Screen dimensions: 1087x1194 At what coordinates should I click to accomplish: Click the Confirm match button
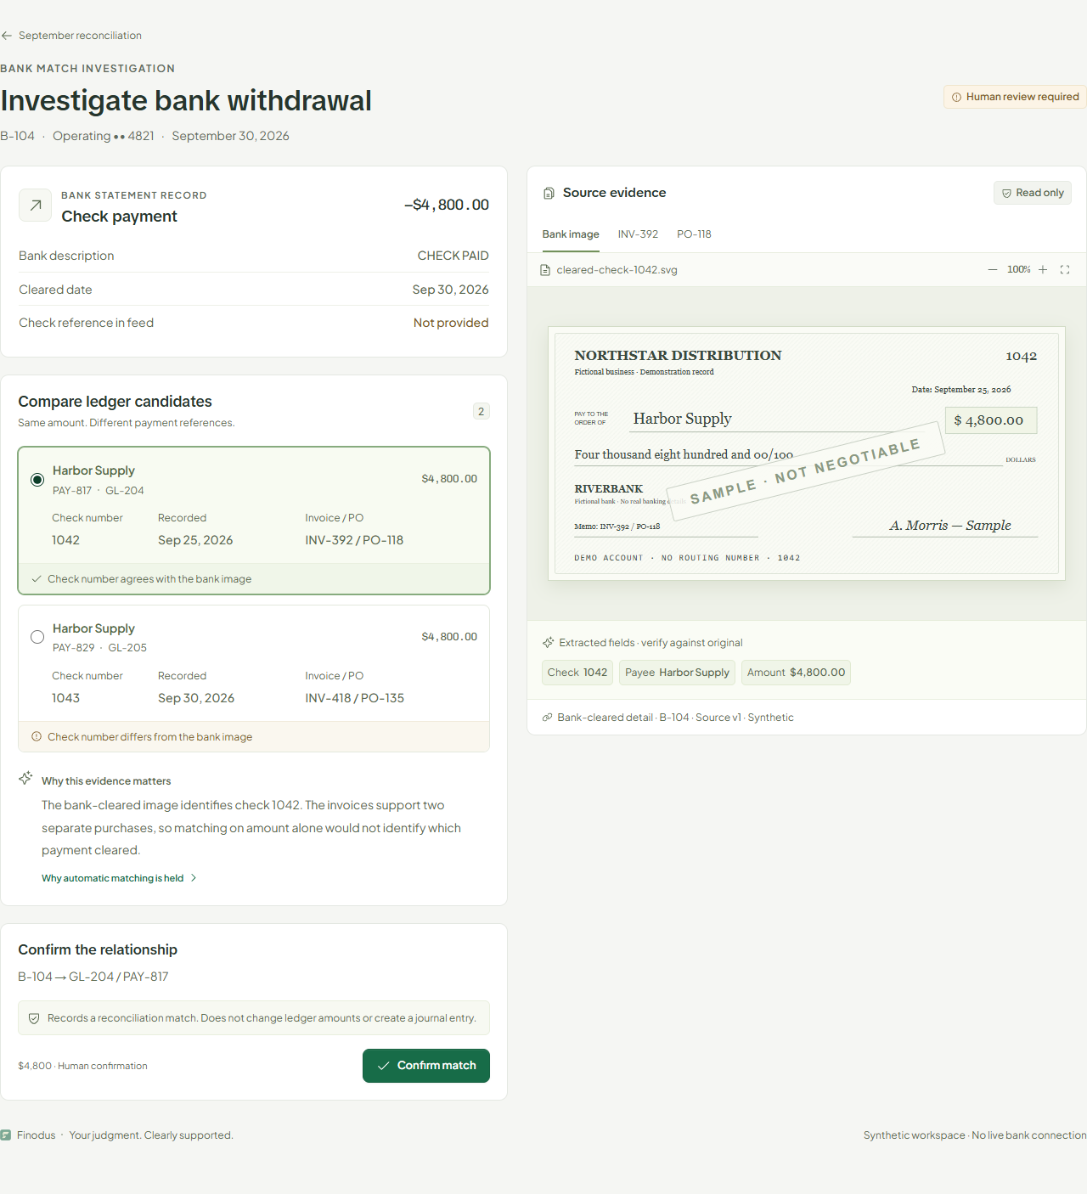click(426, 1066)
